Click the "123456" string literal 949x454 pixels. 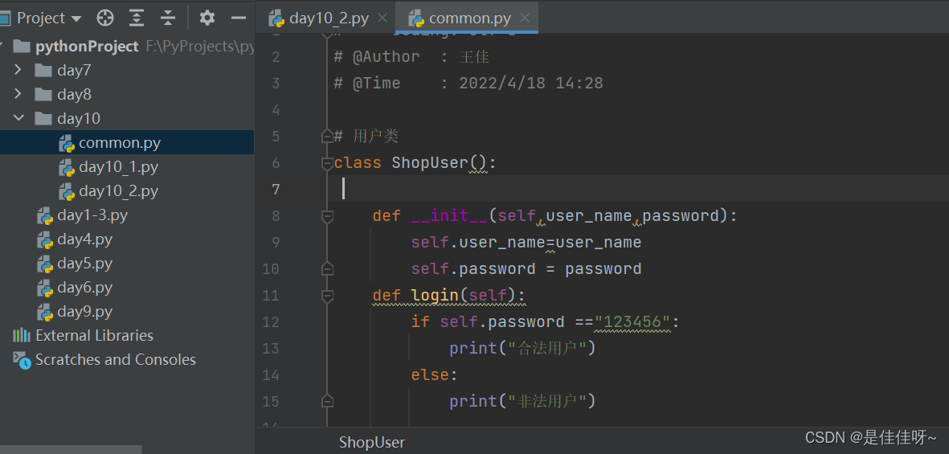pyautogui.click(x=633, y=321)
